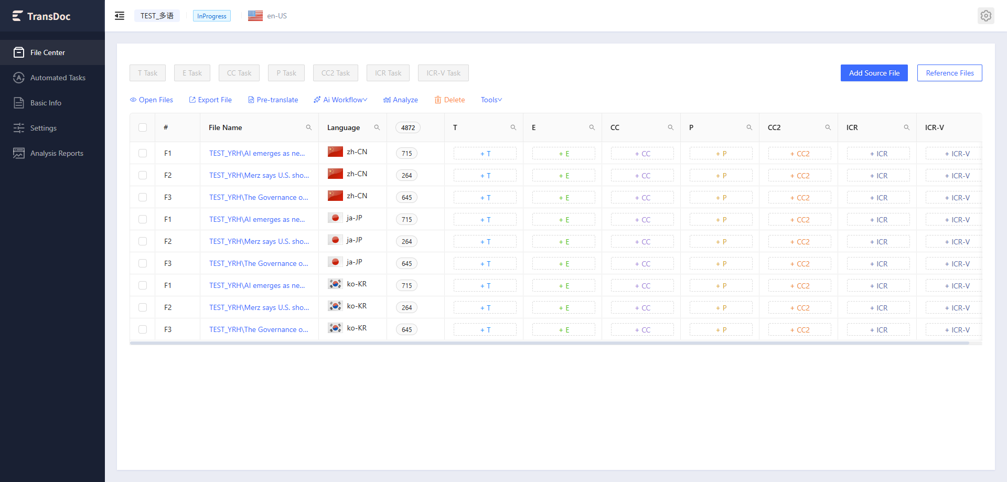Click the search icon in E column header

coord(592,127)
